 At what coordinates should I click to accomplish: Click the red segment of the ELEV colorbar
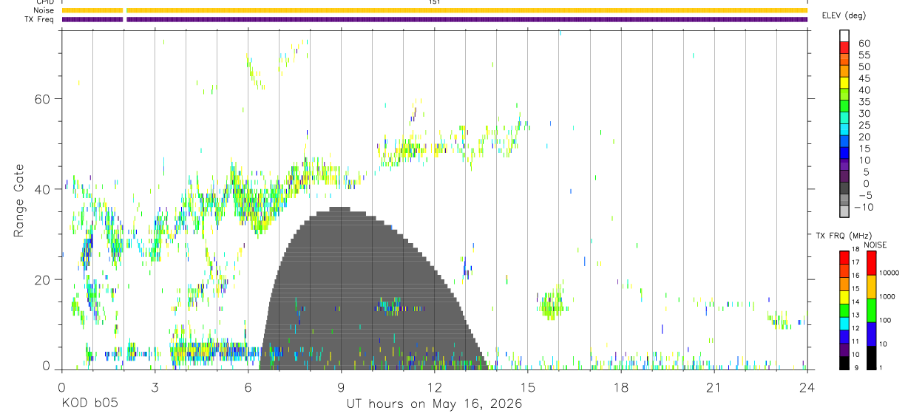[x=844, y=48]
